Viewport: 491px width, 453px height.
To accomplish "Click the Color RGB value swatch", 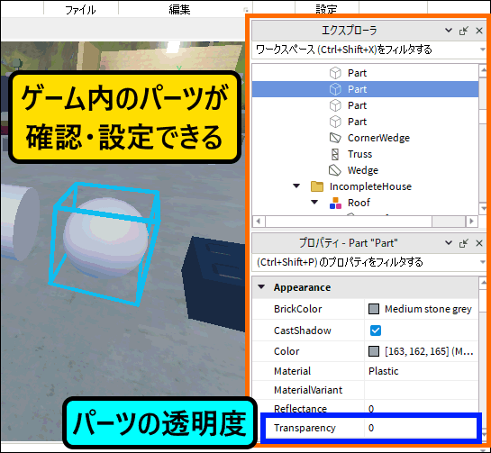I will pos(374,351).
